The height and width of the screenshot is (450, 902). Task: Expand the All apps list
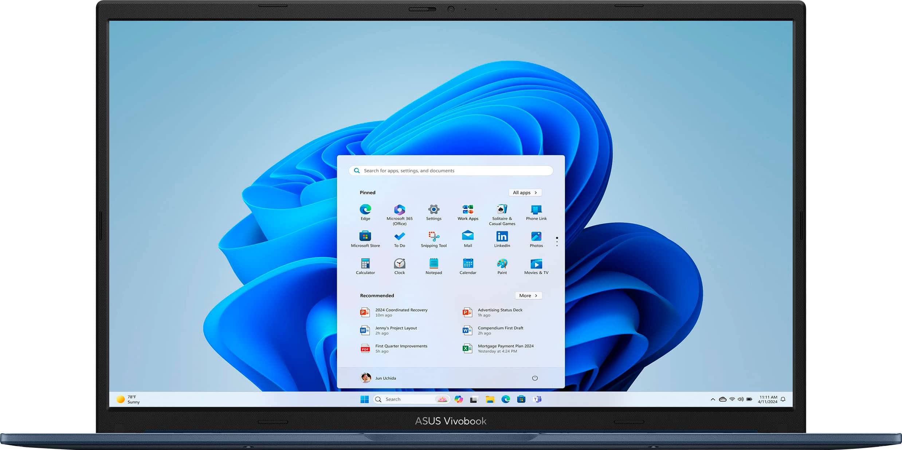coord(525,192)
